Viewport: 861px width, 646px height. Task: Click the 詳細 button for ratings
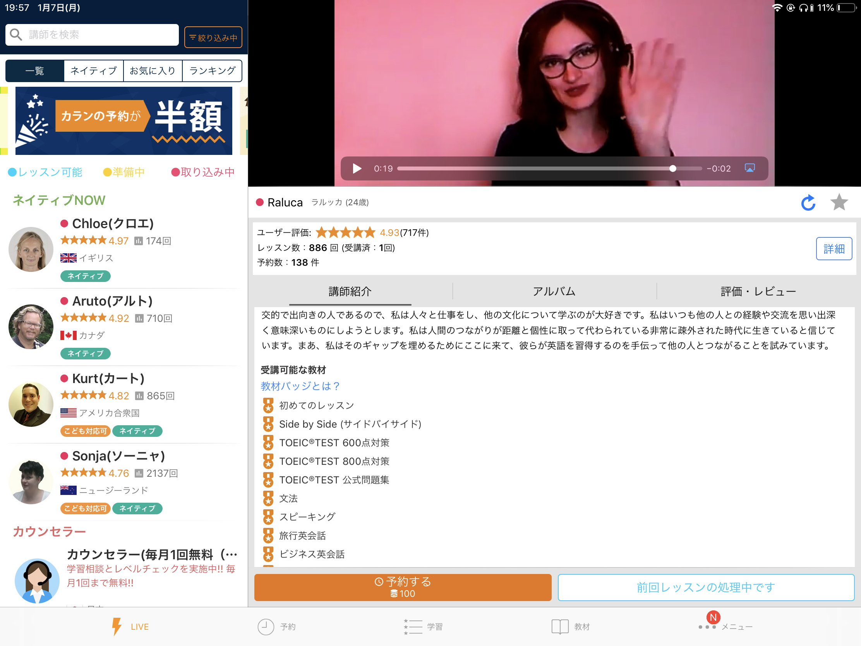(x=834, y=248)
